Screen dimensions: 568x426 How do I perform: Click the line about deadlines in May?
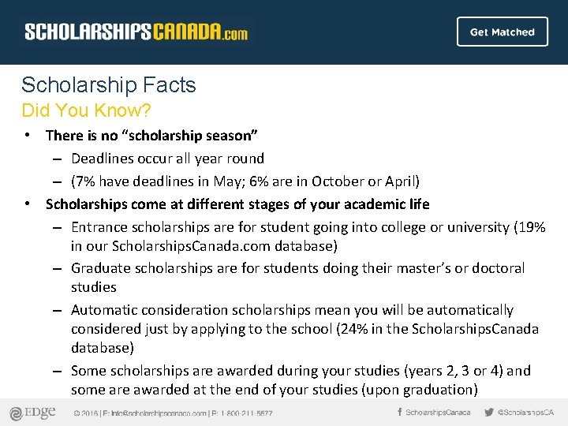[x=245, y=181]
